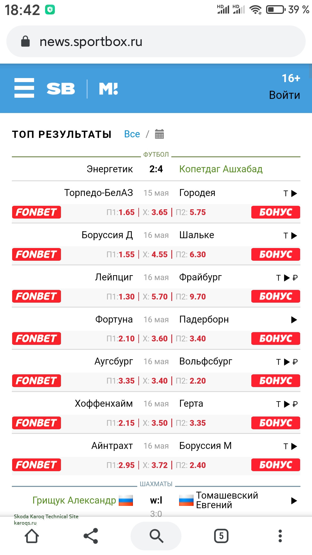Tap the M! Match logo
312x555 pixels.
[108, 88]
